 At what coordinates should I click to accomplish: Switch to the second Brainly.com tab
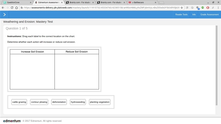pyautogui.click(x=111, y=2)
